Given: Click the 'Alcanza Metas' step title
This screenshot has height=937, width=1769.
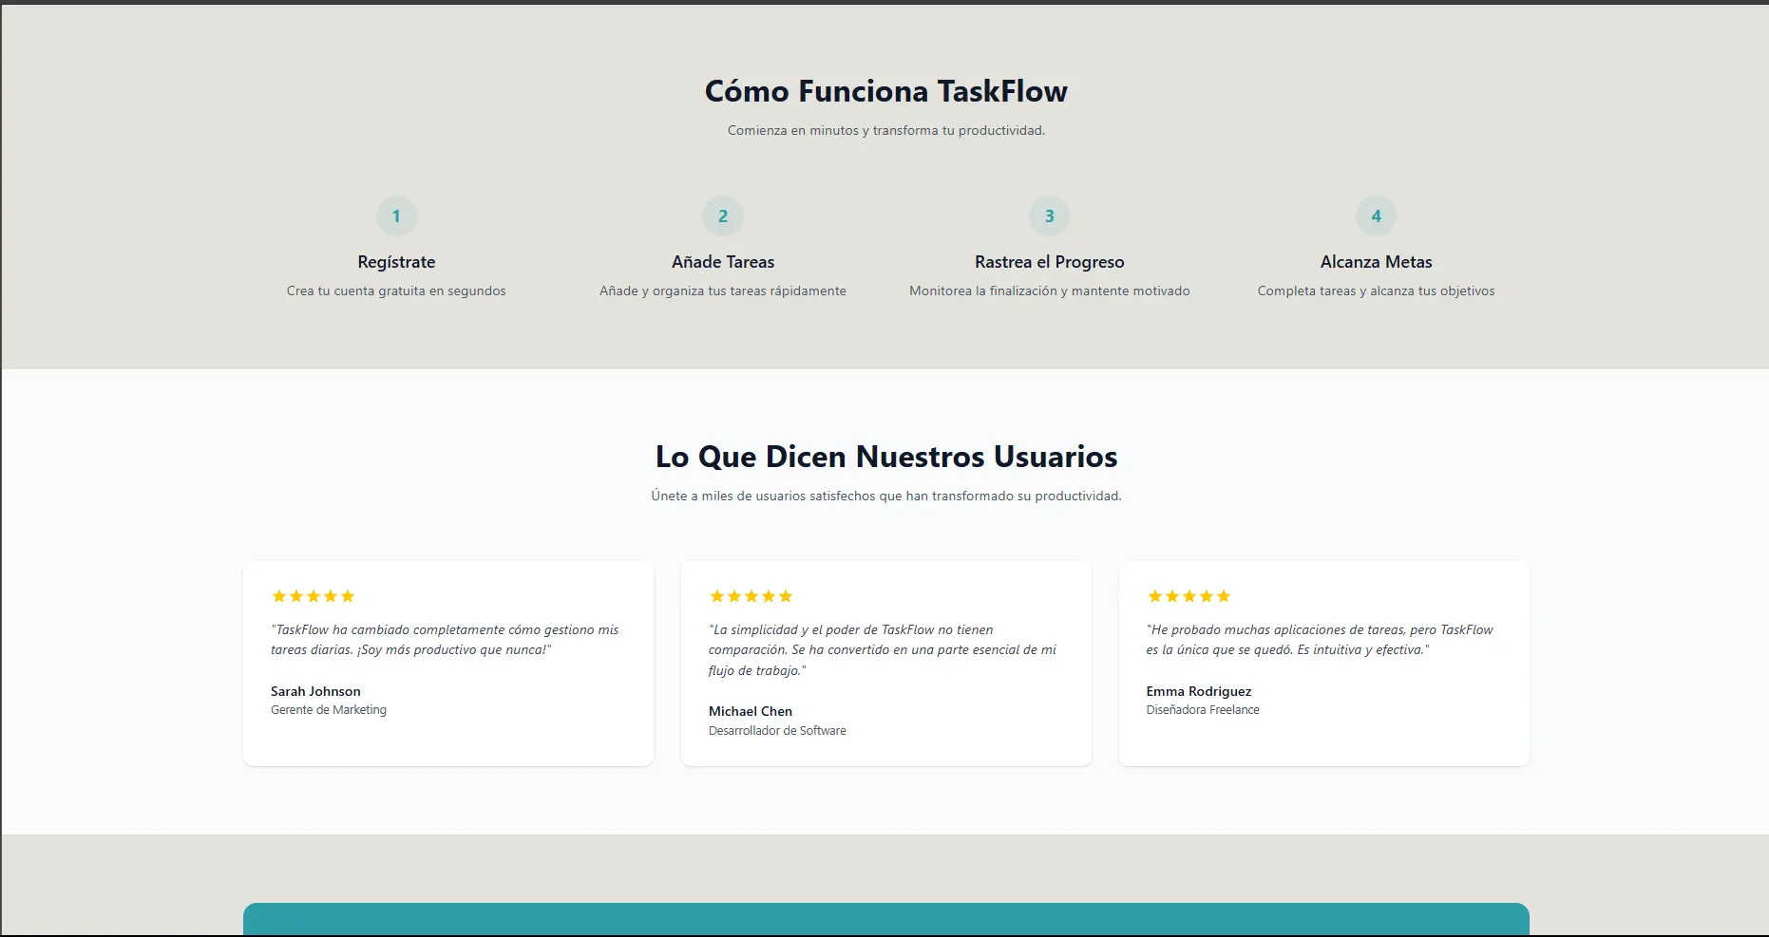Looking at the screenshot, I should [1376, 262].
